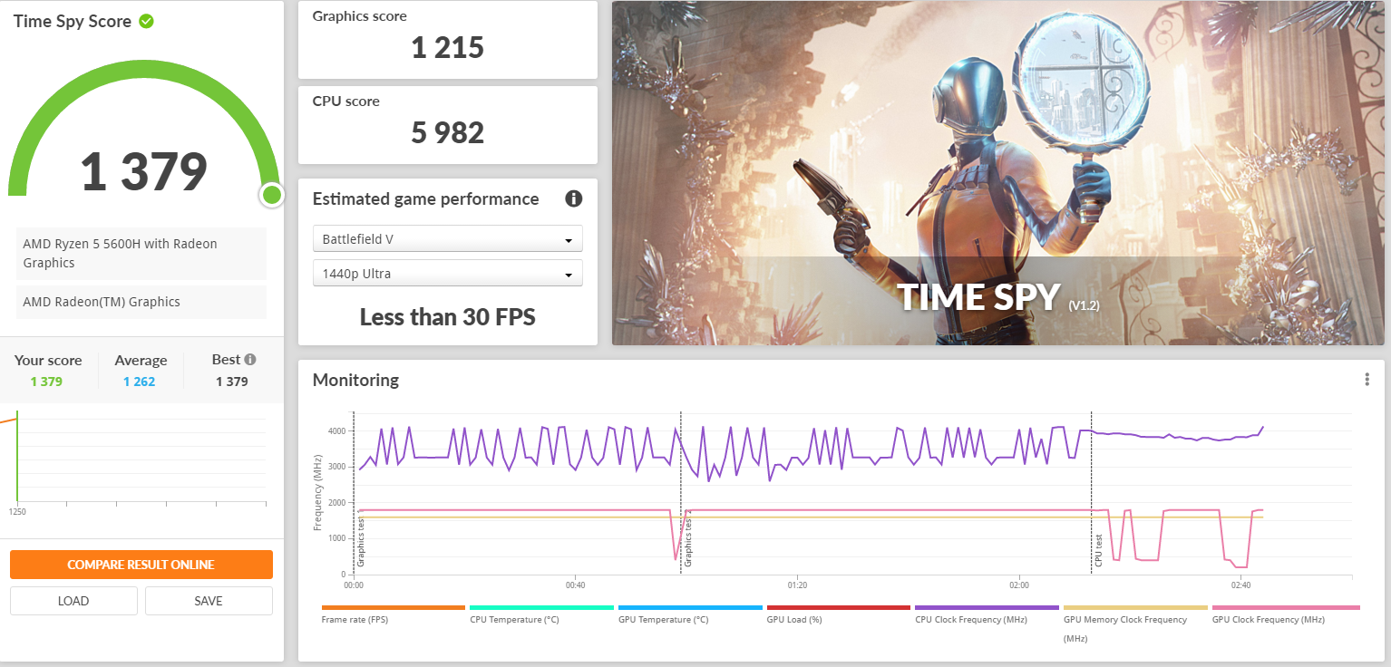The width and height of the screenshot is (1391, 667).
Task: Toggle the GPU Load (%) legend swatch
Action: tap(839, 608)
